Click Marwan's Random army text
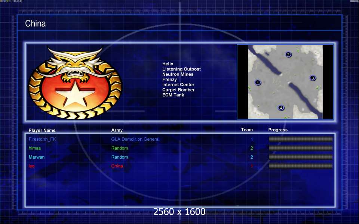Image resolution: width=359 pixels, height=224 pixels. tap(120, 157)
